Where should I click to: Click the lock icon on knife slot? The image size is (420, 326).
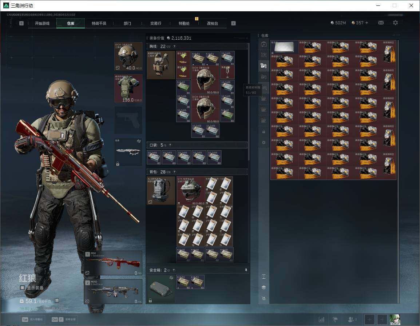tap(118, 164)
